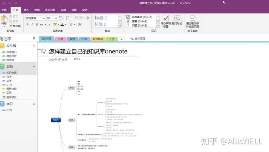The image size is (269, 152).
Task: Click the Copy icon in clipboard group
Action: pyautogui.click(x=10, y=21)
